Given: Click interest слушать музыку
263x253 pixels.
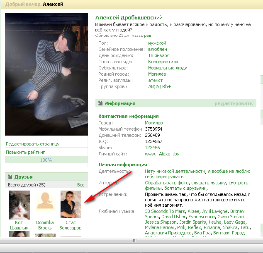Looking at the screenshot, I should 209,183.
